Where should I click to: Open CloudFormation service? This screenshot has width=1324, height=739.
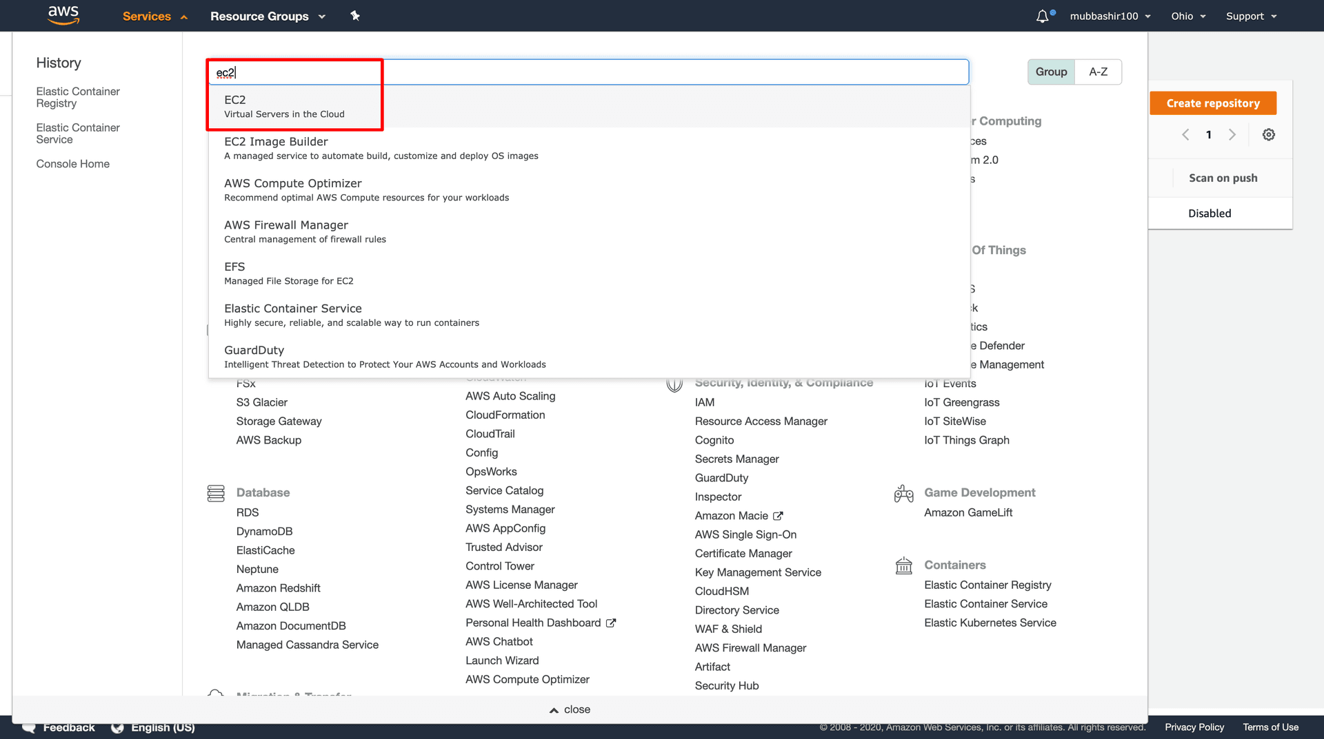pos(505,415)
